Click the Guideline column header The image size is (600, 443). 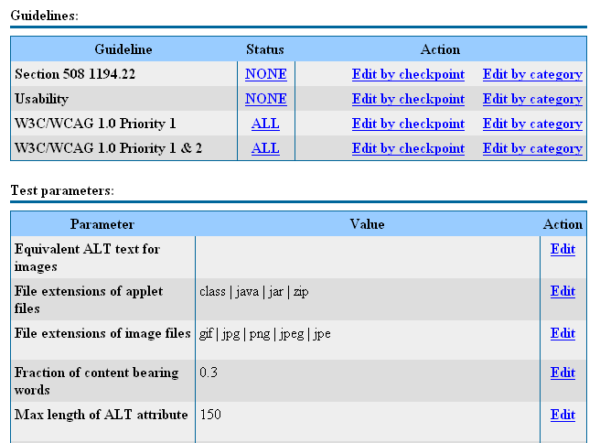pyautogui.click(x=123, y=49)
